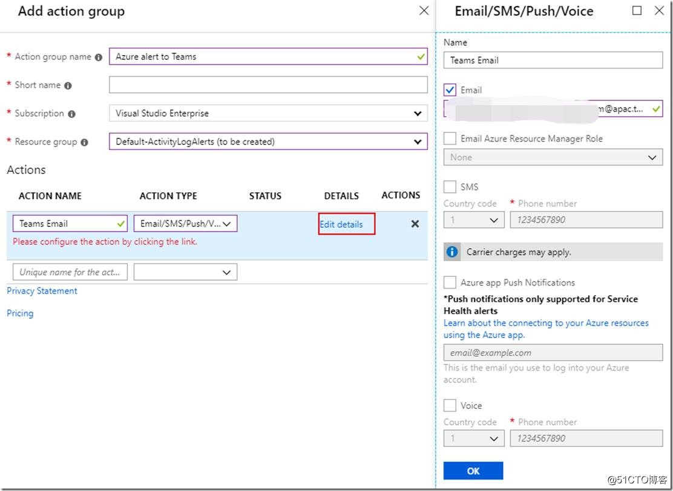
Task: Click the Action group name field
Action: 268,57
